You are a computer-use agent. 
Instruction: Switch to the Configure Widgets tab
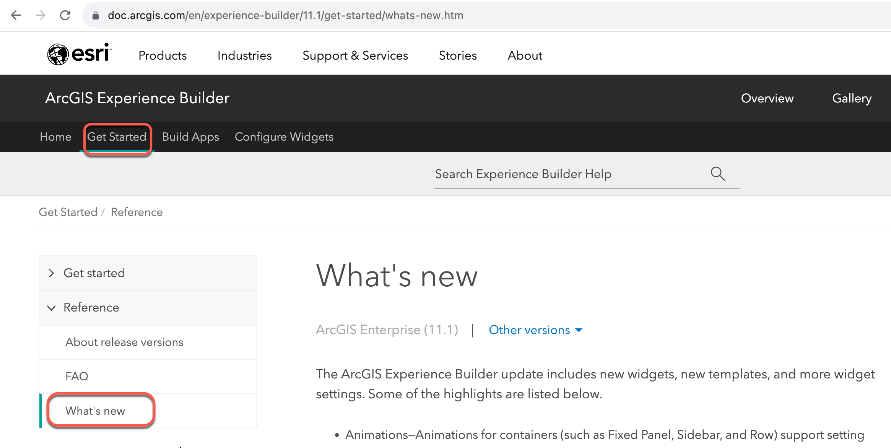tap(284, 137)
